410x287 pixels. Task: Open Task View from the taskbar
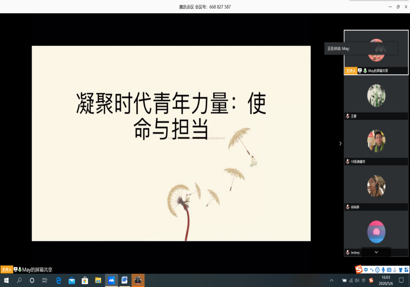point(45,280)
